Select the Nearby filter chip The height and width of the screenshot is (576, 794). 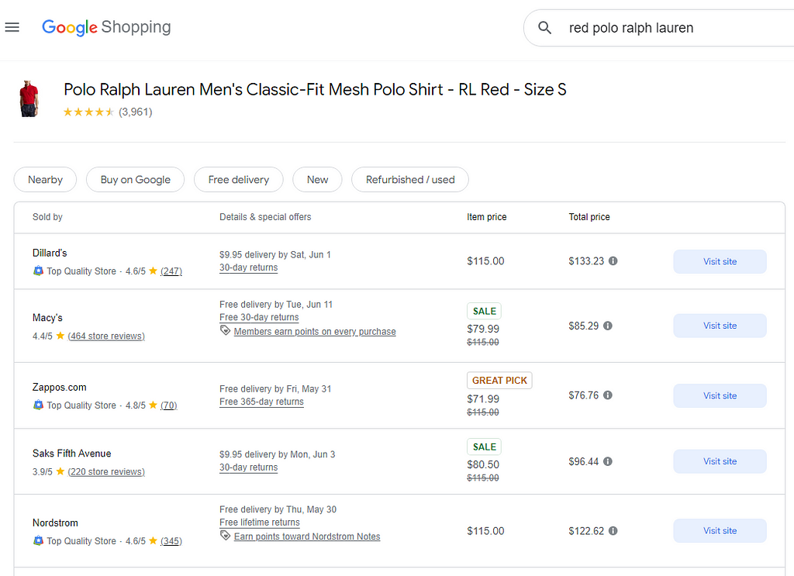(45, 180)
